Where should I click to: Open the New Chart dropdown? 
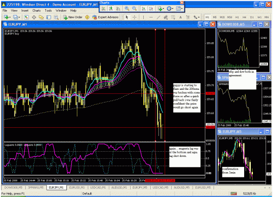coord(7,17)
